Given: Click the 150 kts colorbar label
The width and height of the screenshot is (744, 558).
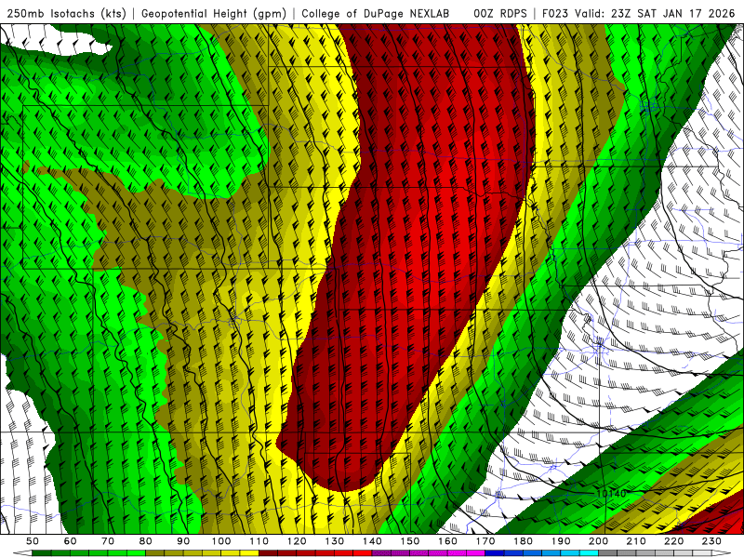Looking at the screenshot, I should coord(410,541).
